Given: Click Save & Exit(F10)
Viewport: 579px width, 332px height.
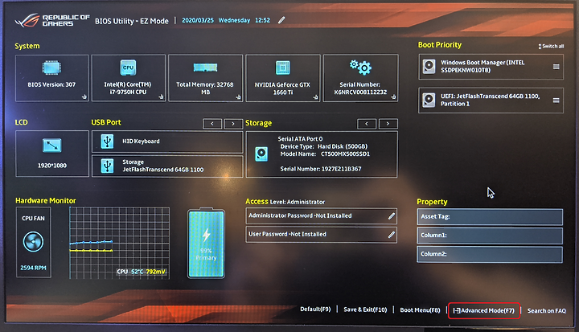Looking at the screenshot, I should pos(365,309).
